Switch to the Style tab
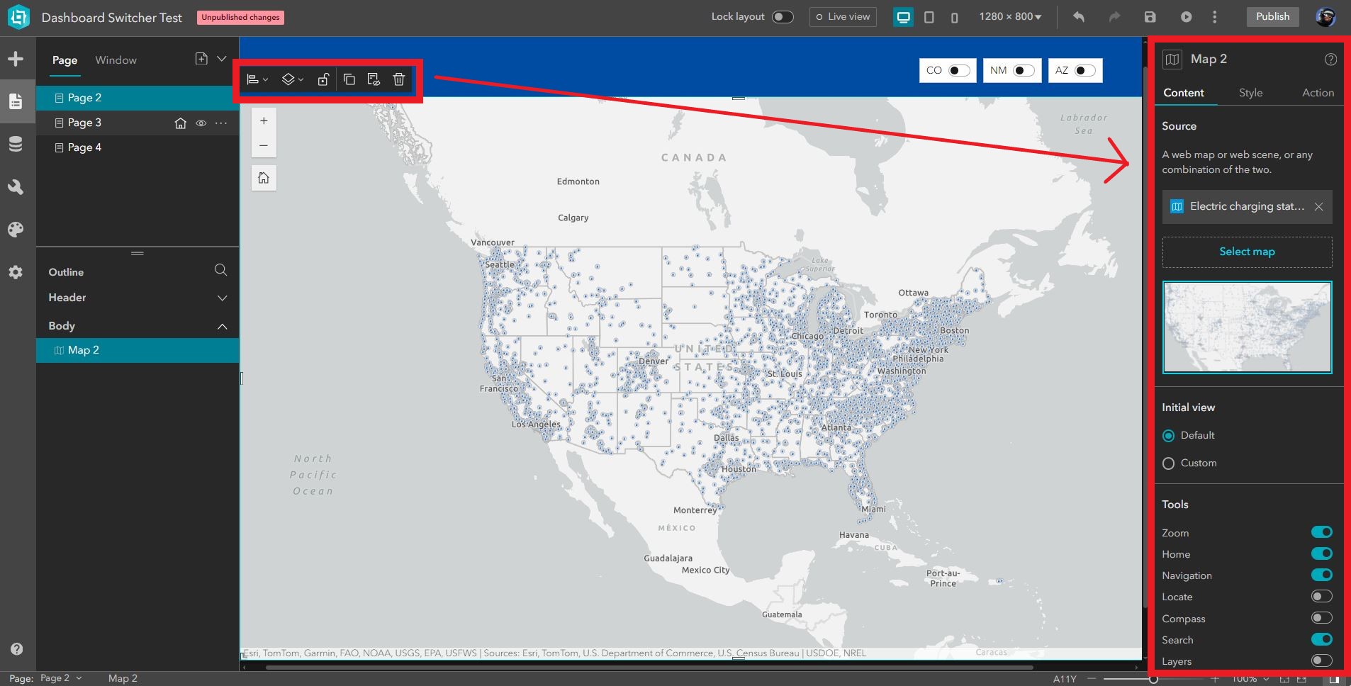1351x686 pixels. coord(1250,92)
